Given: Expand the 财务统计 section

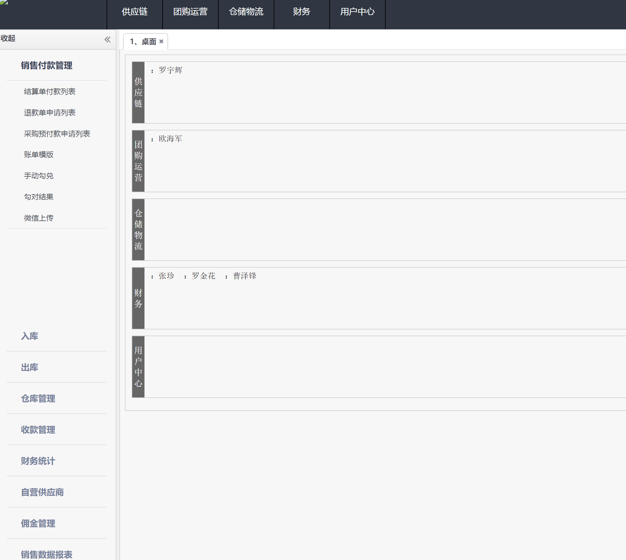Looking at the screenshot, I should coord(38,460).
